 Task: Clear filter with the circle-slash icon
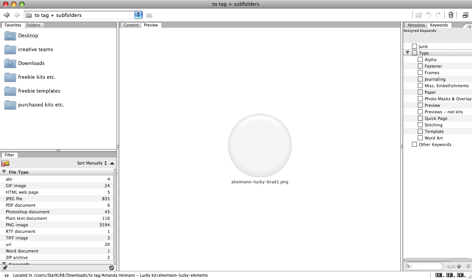111,268
